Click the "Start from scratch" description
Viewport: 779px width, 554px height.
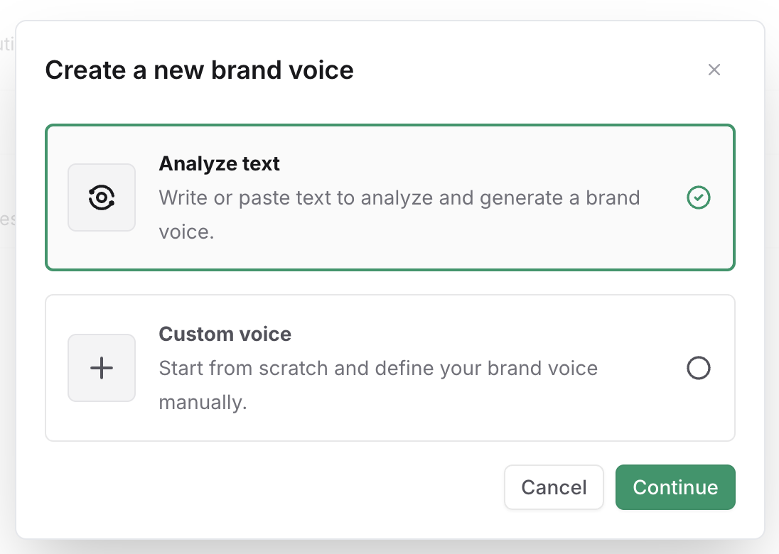(x=377, y=368)
